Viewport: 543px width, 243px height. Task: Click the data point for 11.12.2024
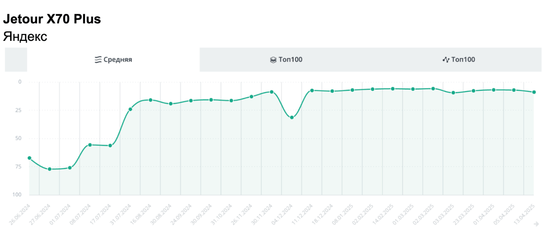312,90
